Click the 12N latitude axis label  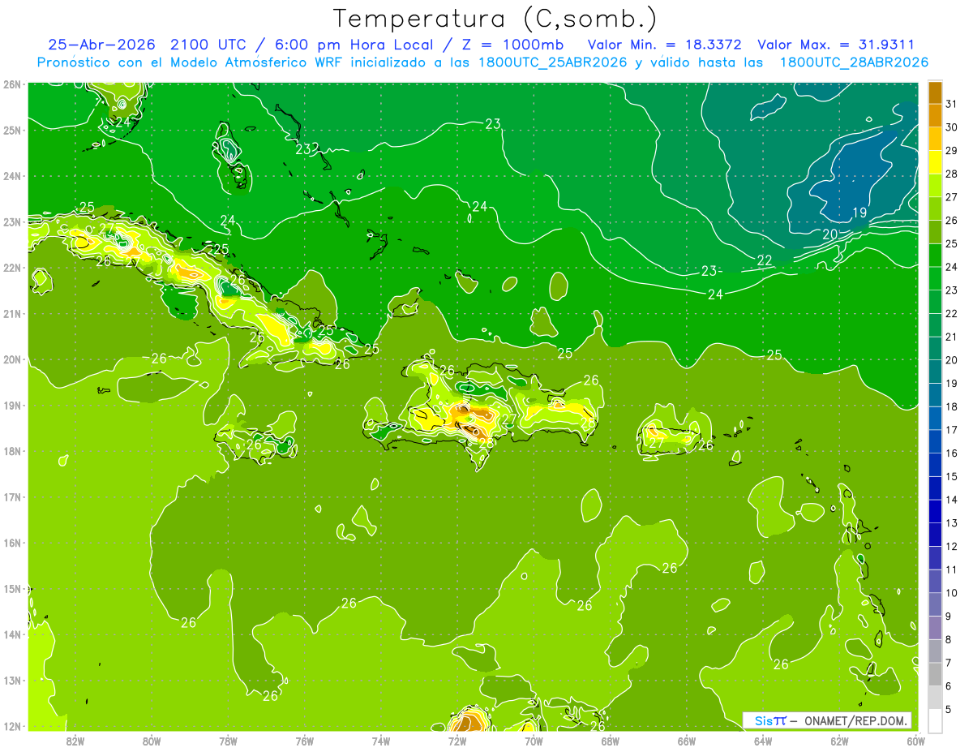(12, 726)
